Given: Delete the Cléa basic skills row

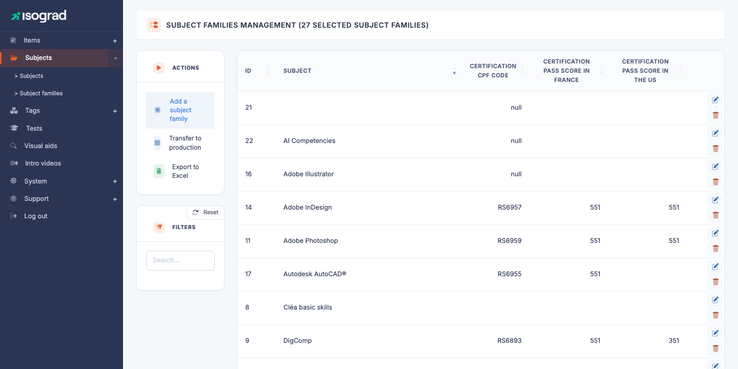Looking at the screenshot, I should coord(715,315).
